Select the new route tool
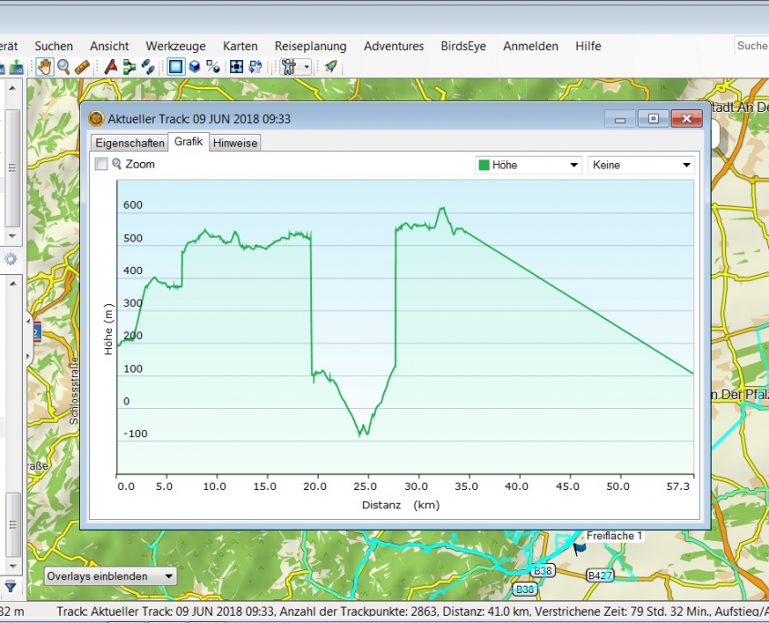The height and width of the screenshot is (623, 769). 129,66
